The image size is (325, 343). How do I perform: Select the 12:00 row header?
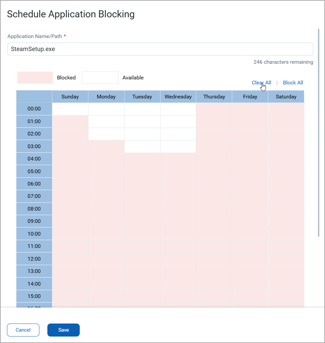(x=34, y=259)
